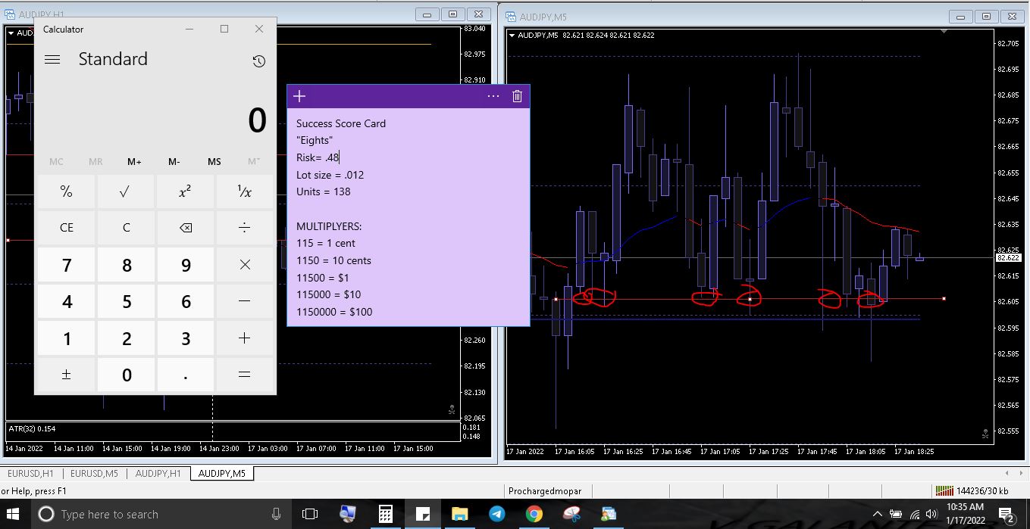Viewport: 1030px width, 529px height.
Task: Open sticky note three-dots menu
Action: click(493, 96)
